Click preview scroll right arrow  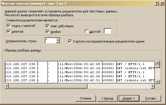coord(153,86)
